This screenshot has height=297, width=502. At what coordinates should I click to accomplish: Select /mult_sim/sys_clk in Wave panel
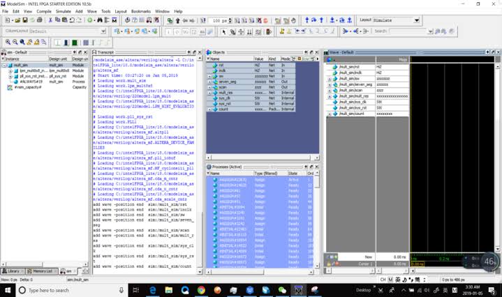351,102
